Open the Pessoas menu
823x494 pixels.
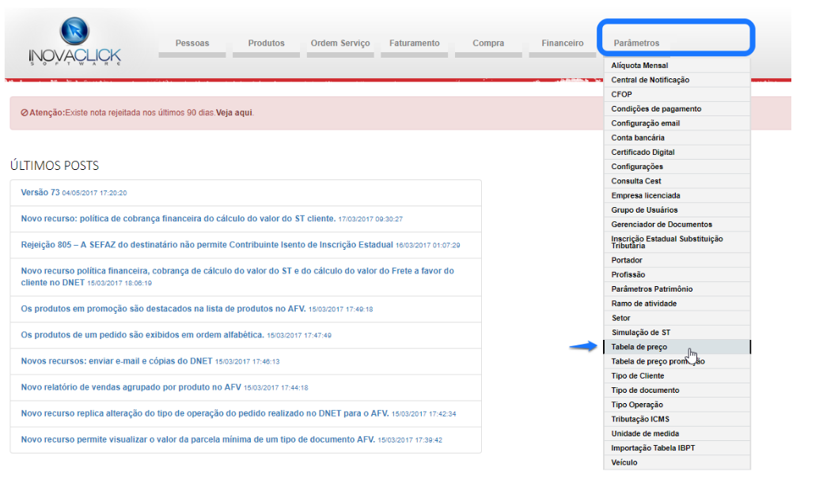click(x=192, y=43)
